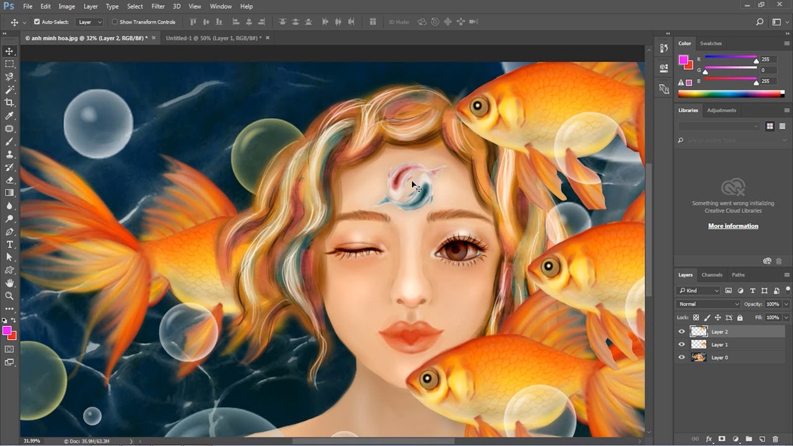Click the More information link
The width and height of the screenshot is (793, 446).
coord(733,226)
